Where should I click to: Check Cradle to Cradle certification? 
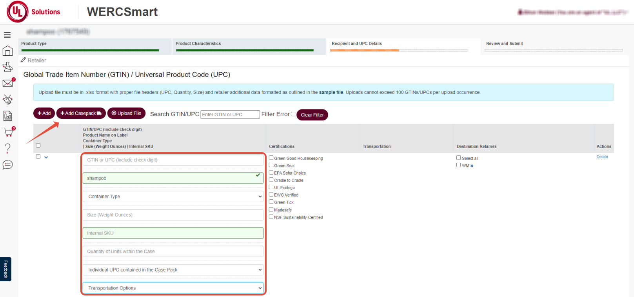click(271, 180)
